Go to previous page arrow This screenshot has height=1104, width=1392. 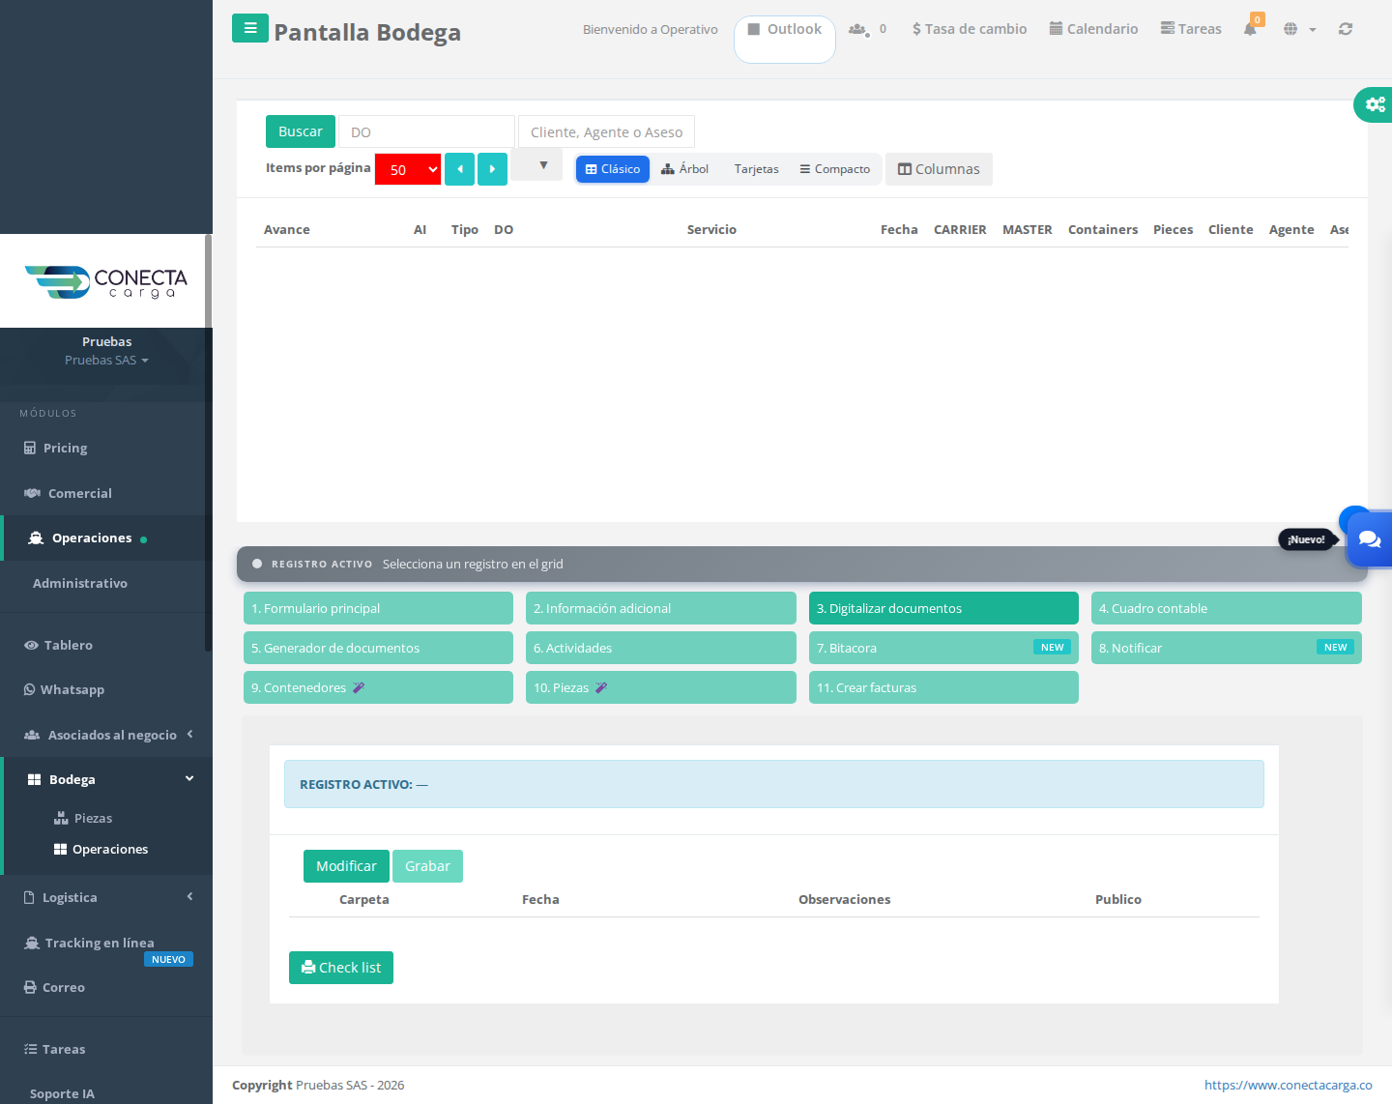coord(459,169)
